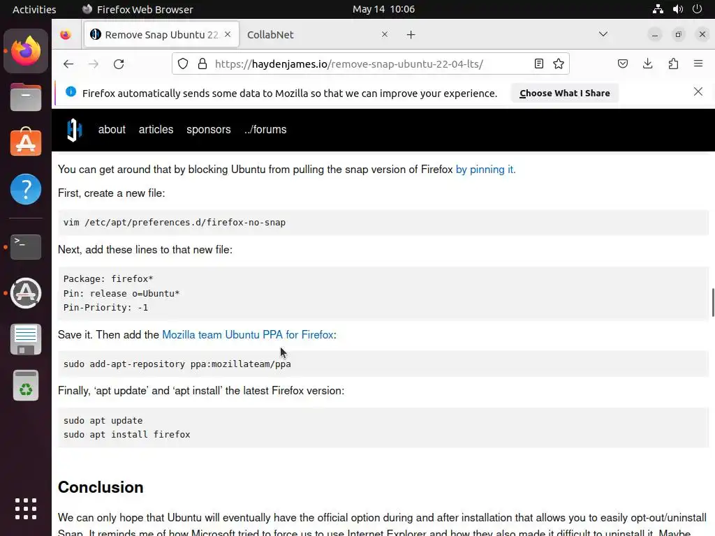Open Firefox application hamburger menu
This screenshot has height=536, width=715.
click(698, 64)
